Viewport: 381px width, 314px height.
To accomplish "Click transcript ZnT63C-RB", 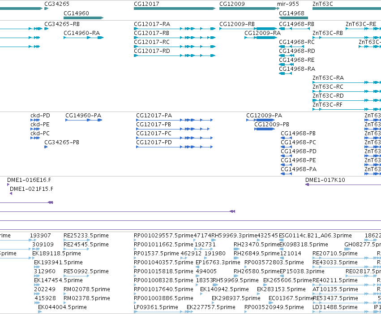I will tap(328, 33).
